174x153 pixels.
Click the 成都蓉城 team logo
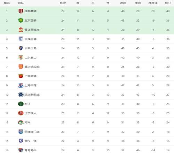[x=21, y=11]
